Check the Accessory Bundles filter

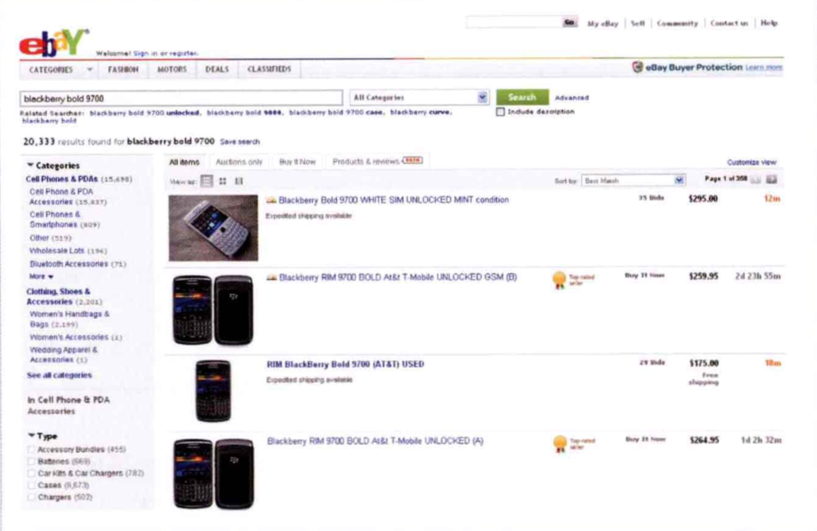[x=32, y=449]
